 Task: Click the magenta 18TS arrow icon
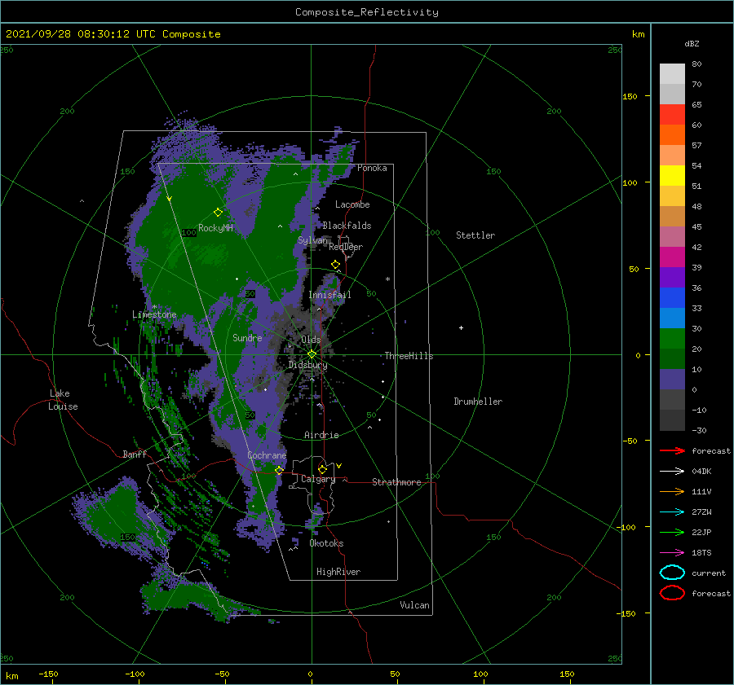click(672, 553)
